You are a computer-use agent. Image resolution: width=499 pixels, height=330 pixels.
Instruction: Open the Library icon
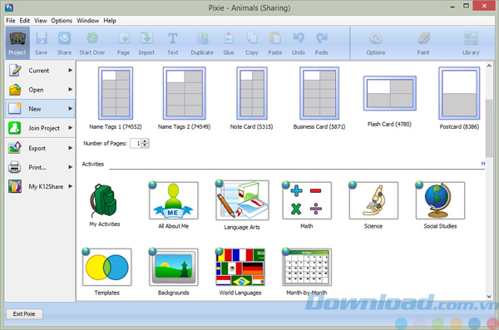(471, 43)
